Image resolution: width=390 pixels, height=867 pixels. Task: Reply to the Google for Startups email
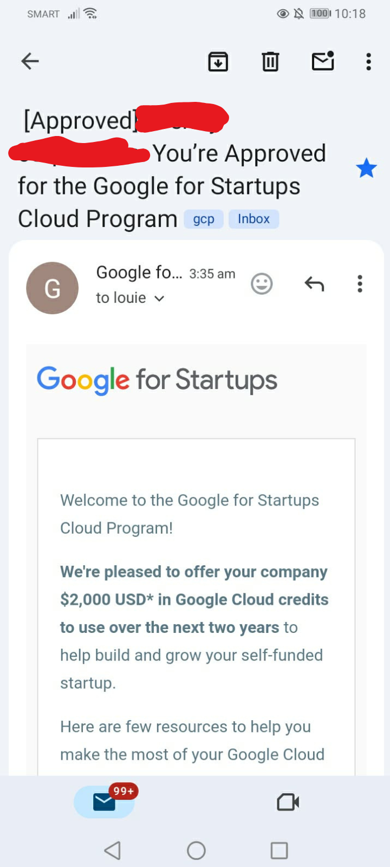pyautogui.click(x=314, y=283)
